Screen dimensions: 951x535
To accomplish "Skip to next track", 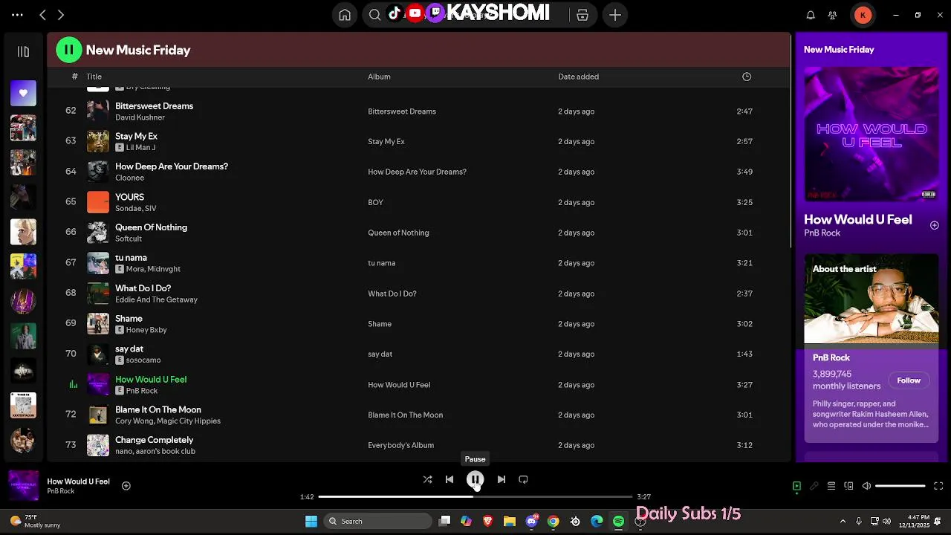I will click(x=502, y=479).
